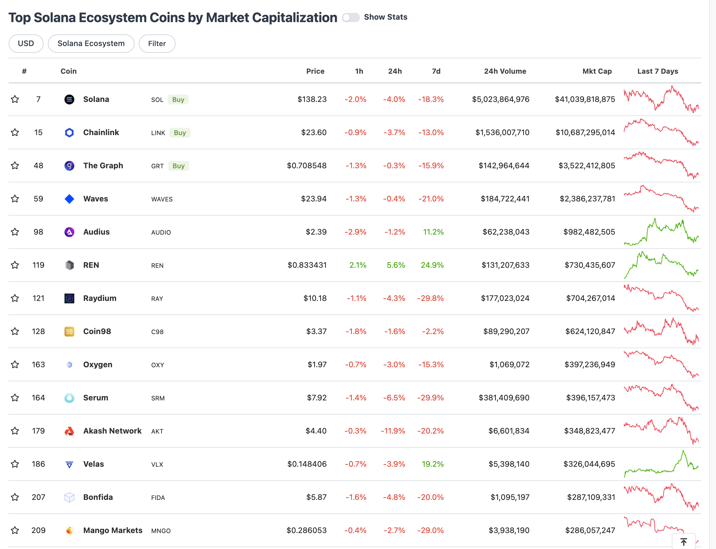Sort by the 24h Volume column
This screenshot has height=549, width=716.
coord(505,71)
